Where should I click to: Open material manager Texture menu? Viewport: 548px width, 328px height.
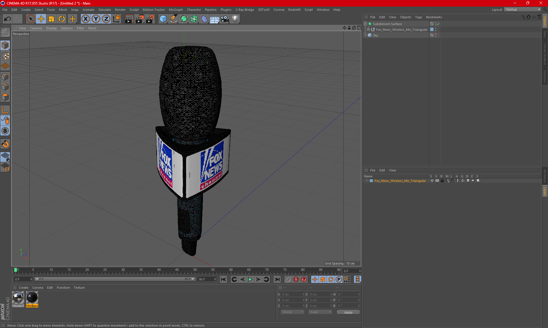[x=79, y=288]
